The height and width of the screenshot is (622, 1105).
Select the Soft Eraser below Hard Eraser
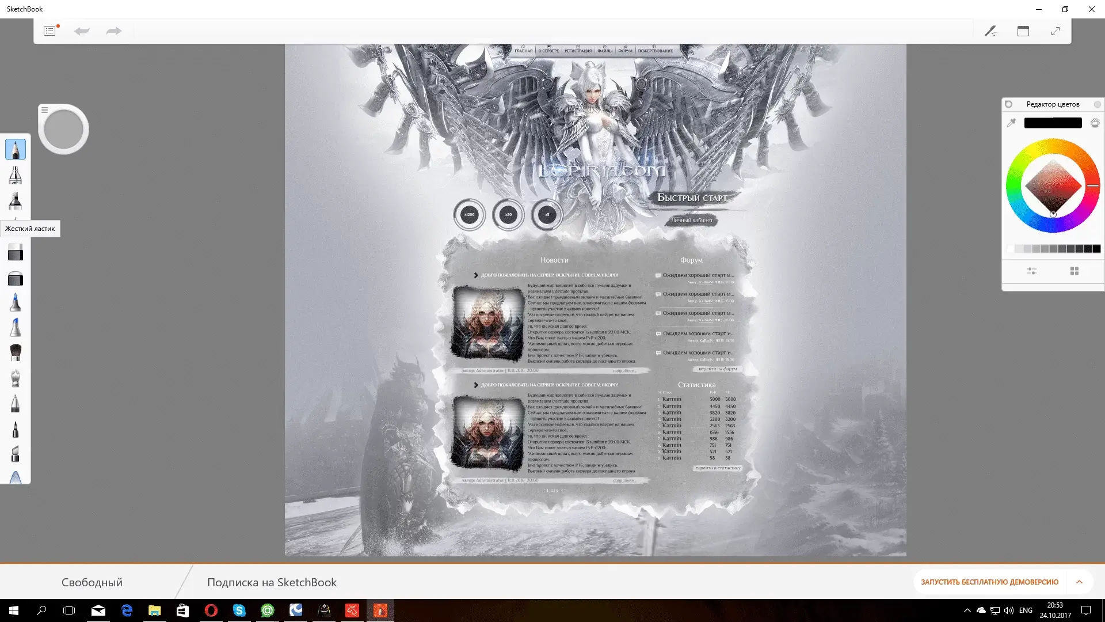16,279
